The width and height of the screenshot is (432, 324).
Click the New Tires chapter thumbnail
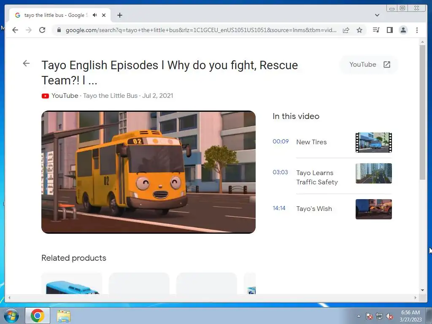pos(374,143)
